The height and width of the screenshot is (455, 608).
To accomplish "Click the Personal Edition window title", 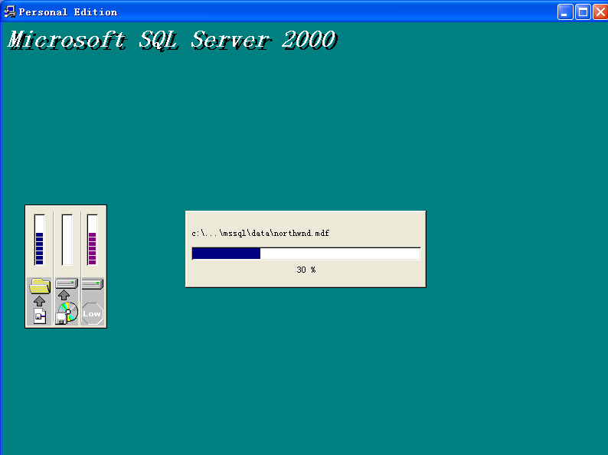I will [68, 12].
